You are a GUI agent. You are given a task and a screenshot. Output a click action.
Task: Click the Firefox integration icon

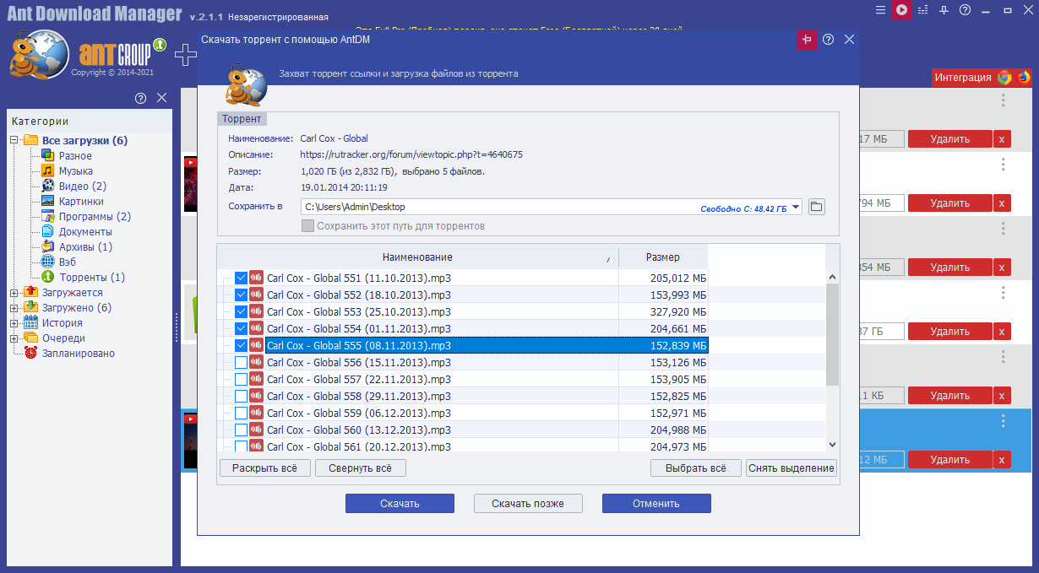(x=1024, y=77)
